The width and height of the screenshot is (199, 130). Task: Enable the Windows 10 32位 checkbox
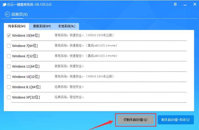(9, 77)
